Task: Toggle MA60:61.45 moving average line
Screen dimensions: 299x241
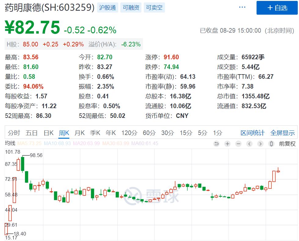Action: pyautogui.click(x=145, y=143)
